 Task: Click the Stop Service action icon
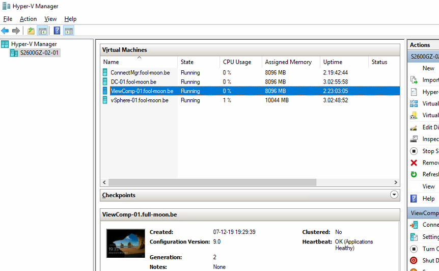(x=414, y=151)
